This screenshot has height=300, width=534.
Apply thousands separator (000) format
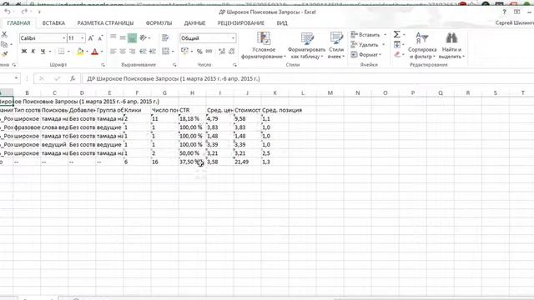[x=209, y=52]
